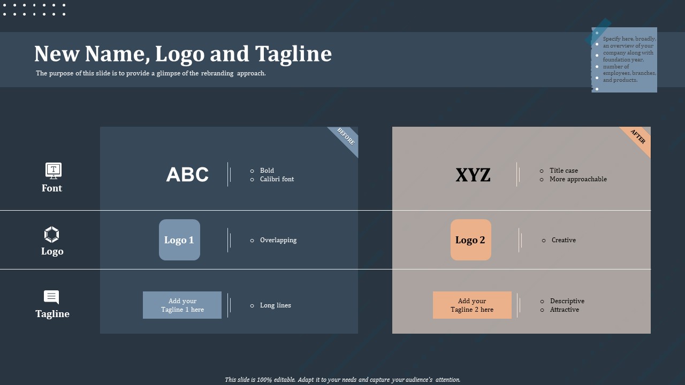The width and height of the screenshot is (685, 385).
Task: Click the '100% editable' footer text
Action: tap(342, 380)
